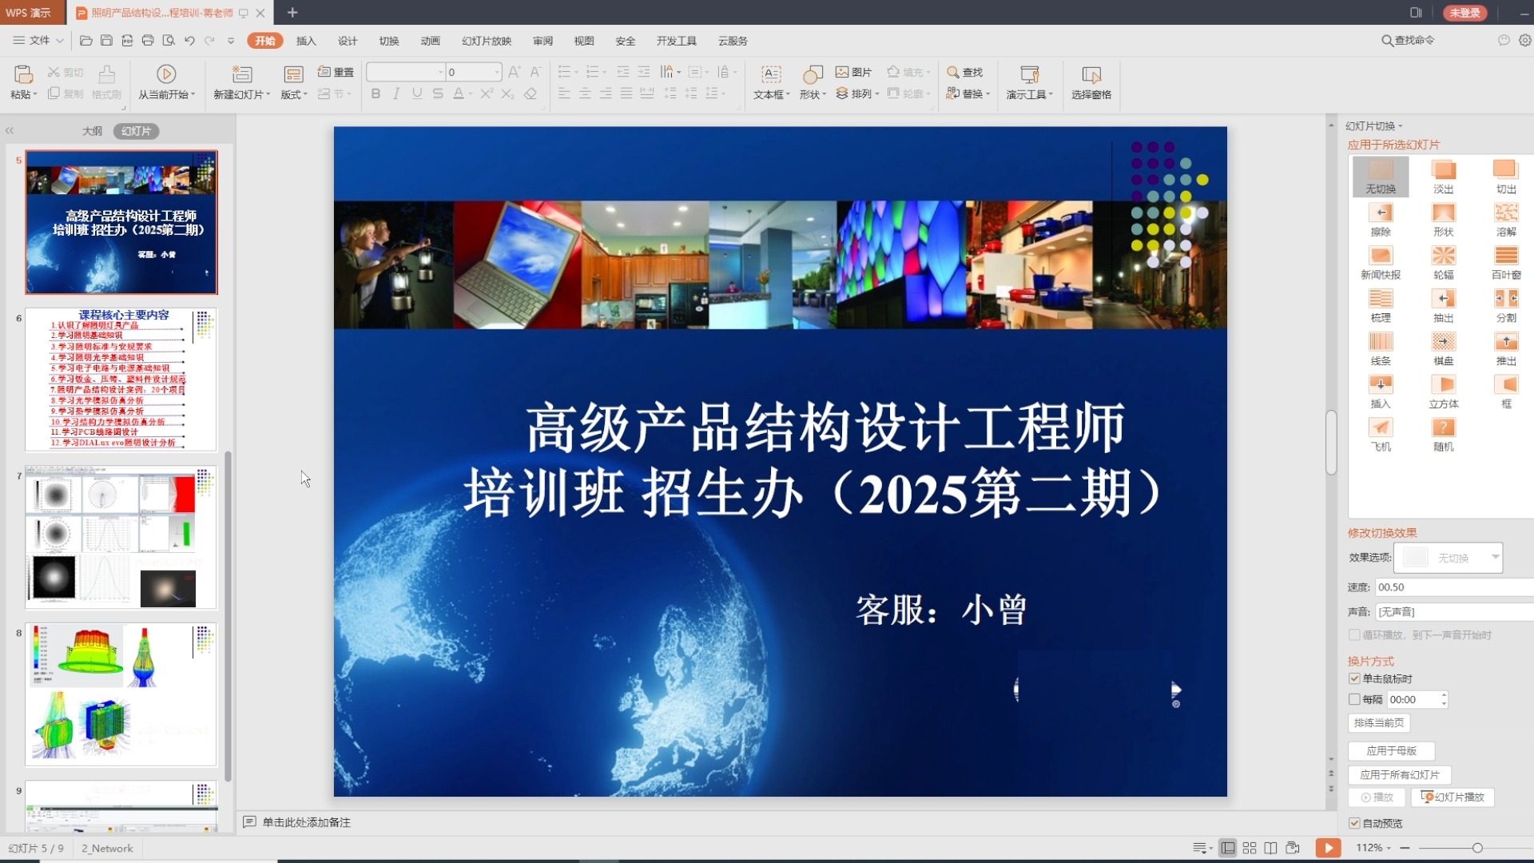Start slideshow from current slide icon
Screen dimensions: 1534x863
tap(166, 74)
